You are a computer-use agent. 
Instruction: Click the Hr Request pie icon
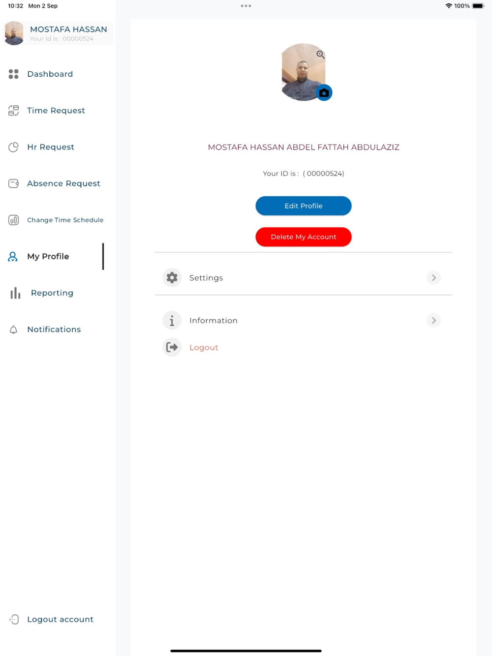tap(14, 147)
